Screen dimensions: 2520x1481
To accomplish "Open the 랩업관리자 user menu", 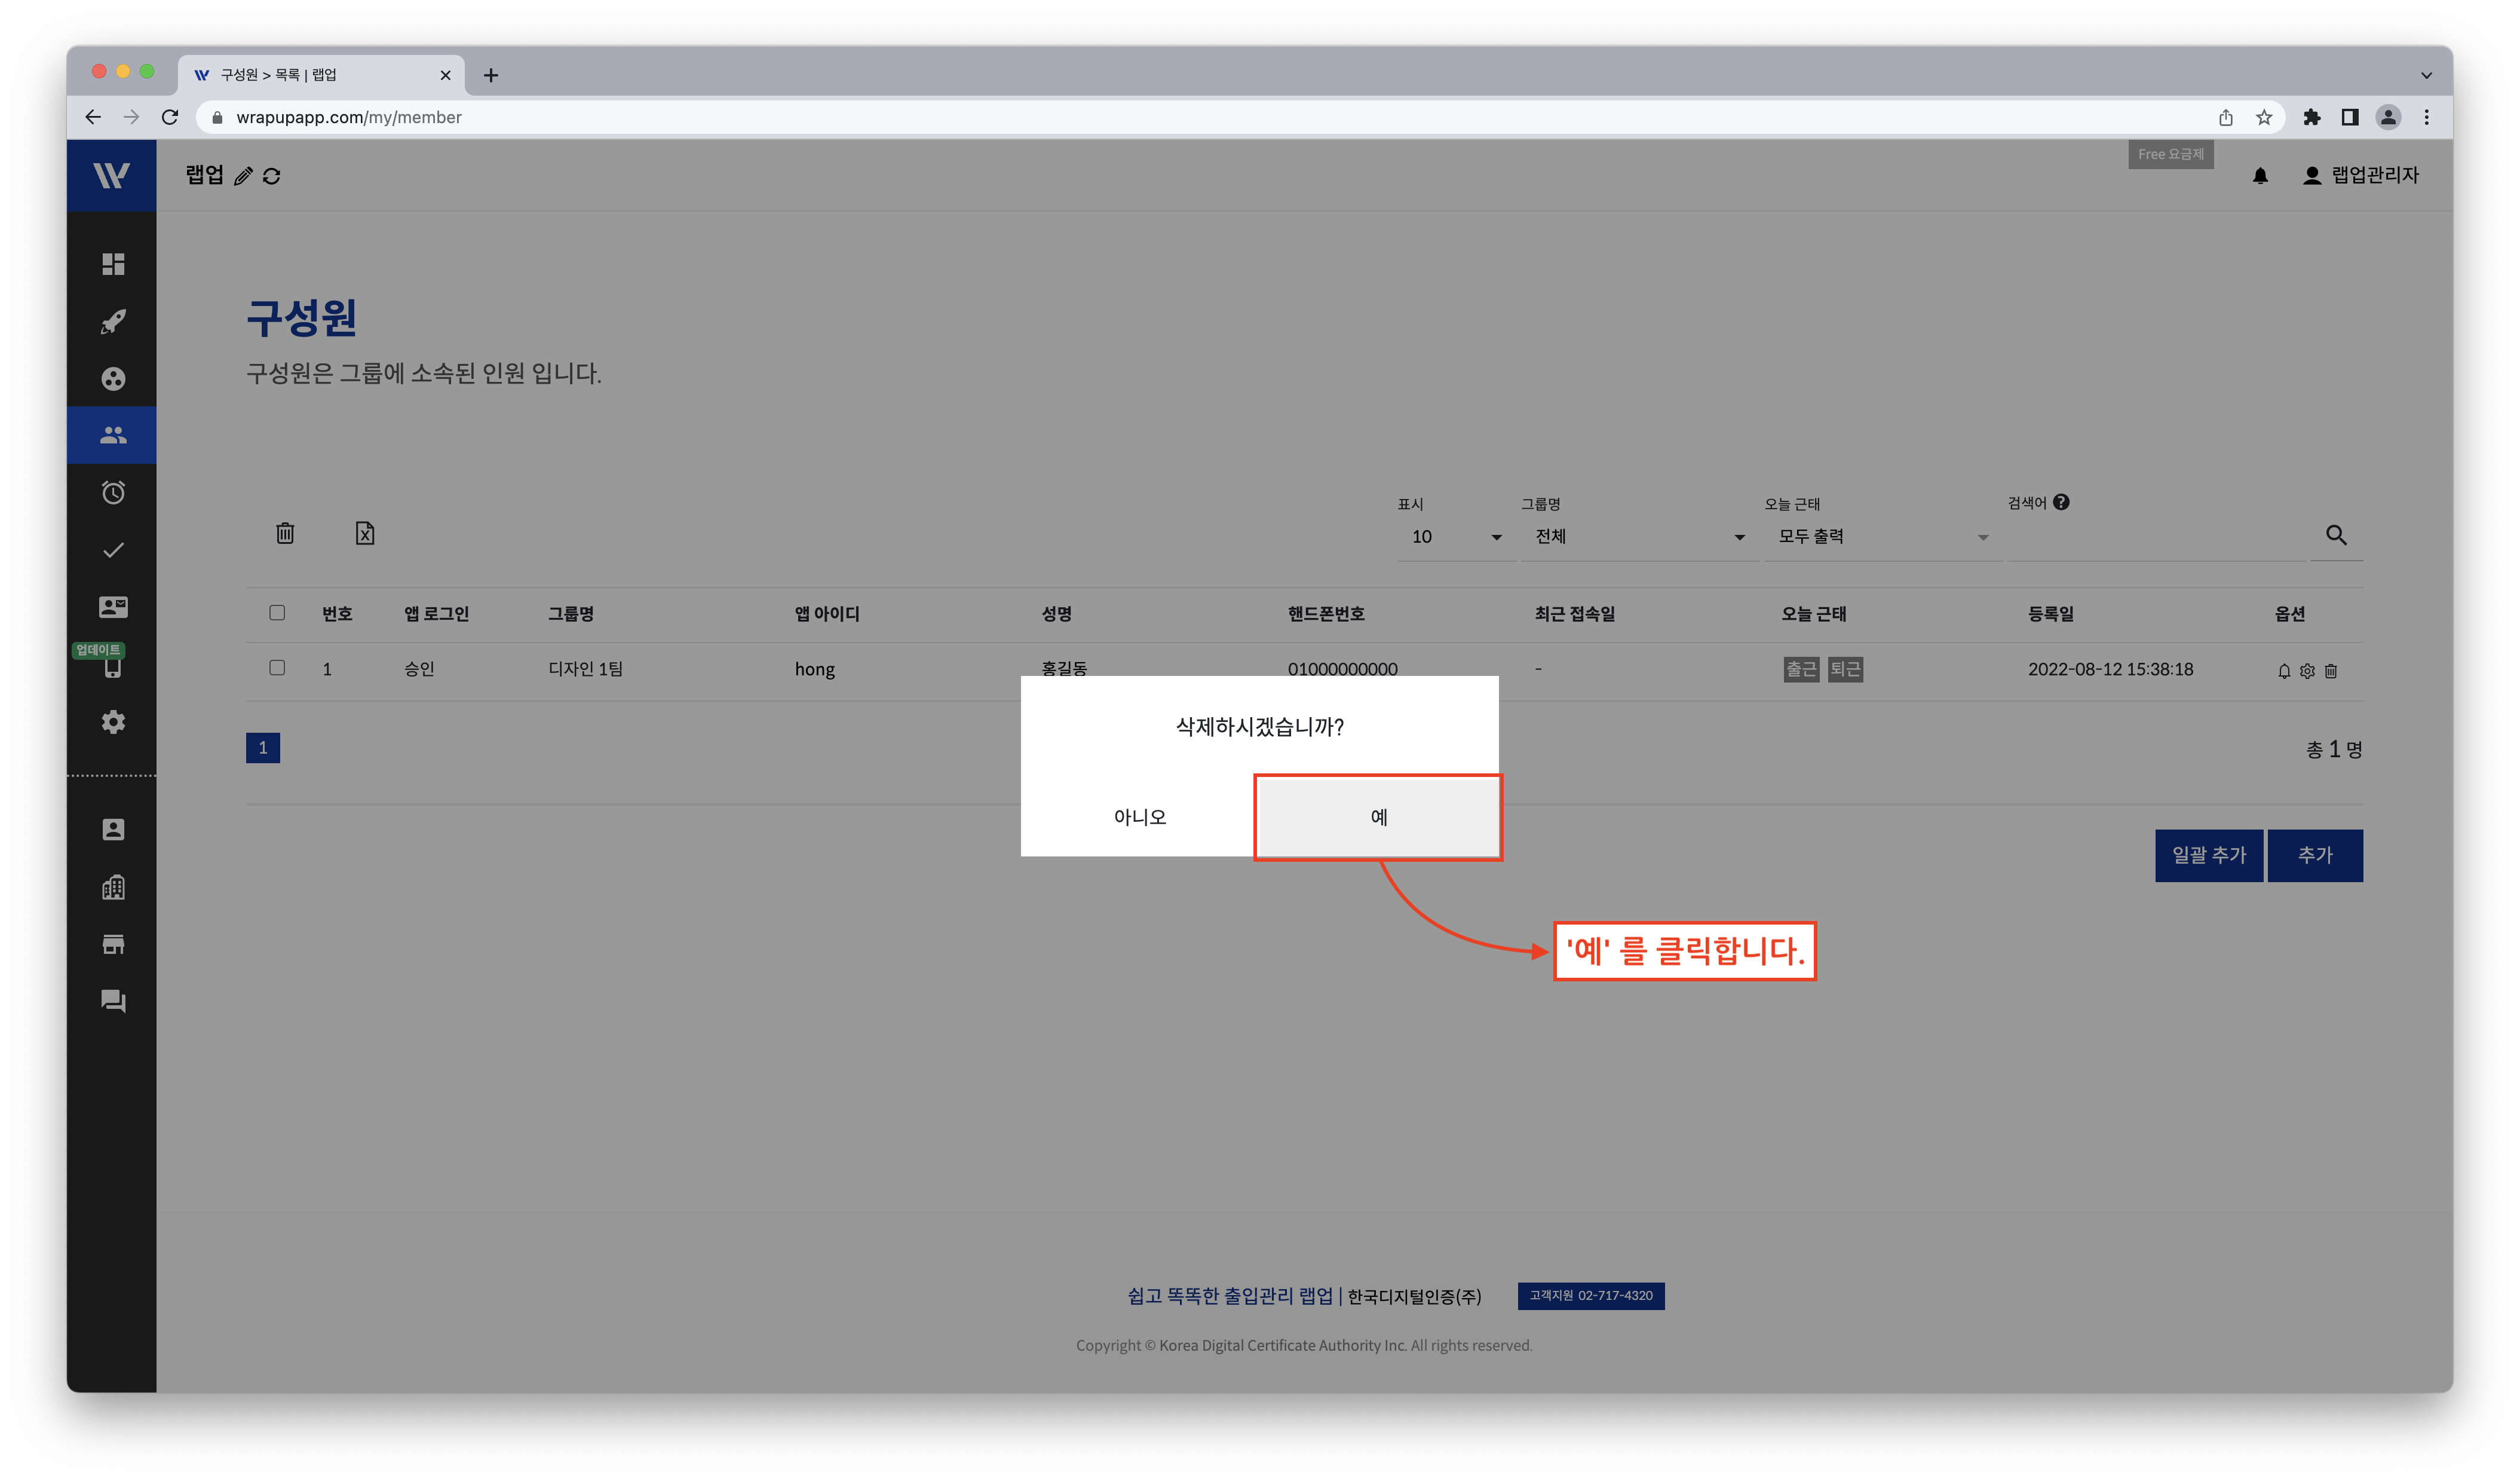I will coord(2360,175).
